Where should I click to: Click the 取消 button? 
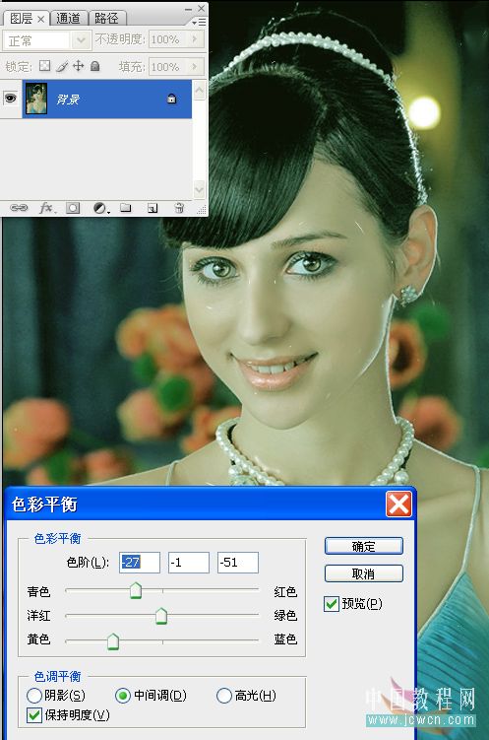tap(363, 573)
